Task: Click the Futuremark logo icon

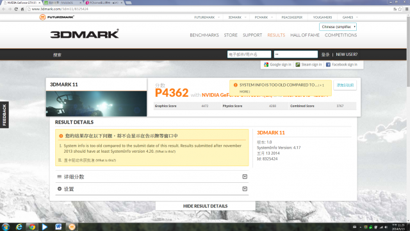Action: click(x=42, y=17)
